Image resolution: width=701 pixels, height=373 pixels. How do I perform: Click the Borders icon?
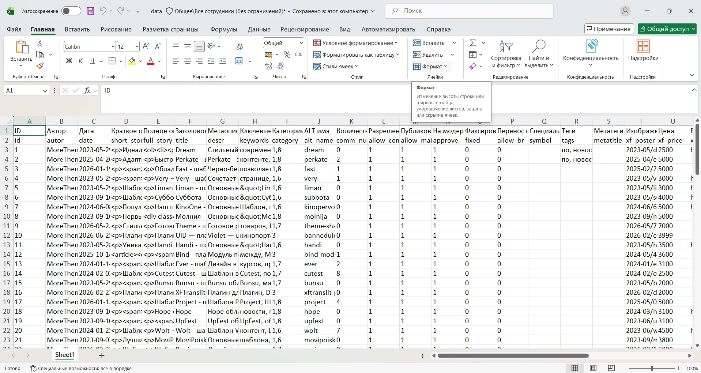(x=112, y=61)
